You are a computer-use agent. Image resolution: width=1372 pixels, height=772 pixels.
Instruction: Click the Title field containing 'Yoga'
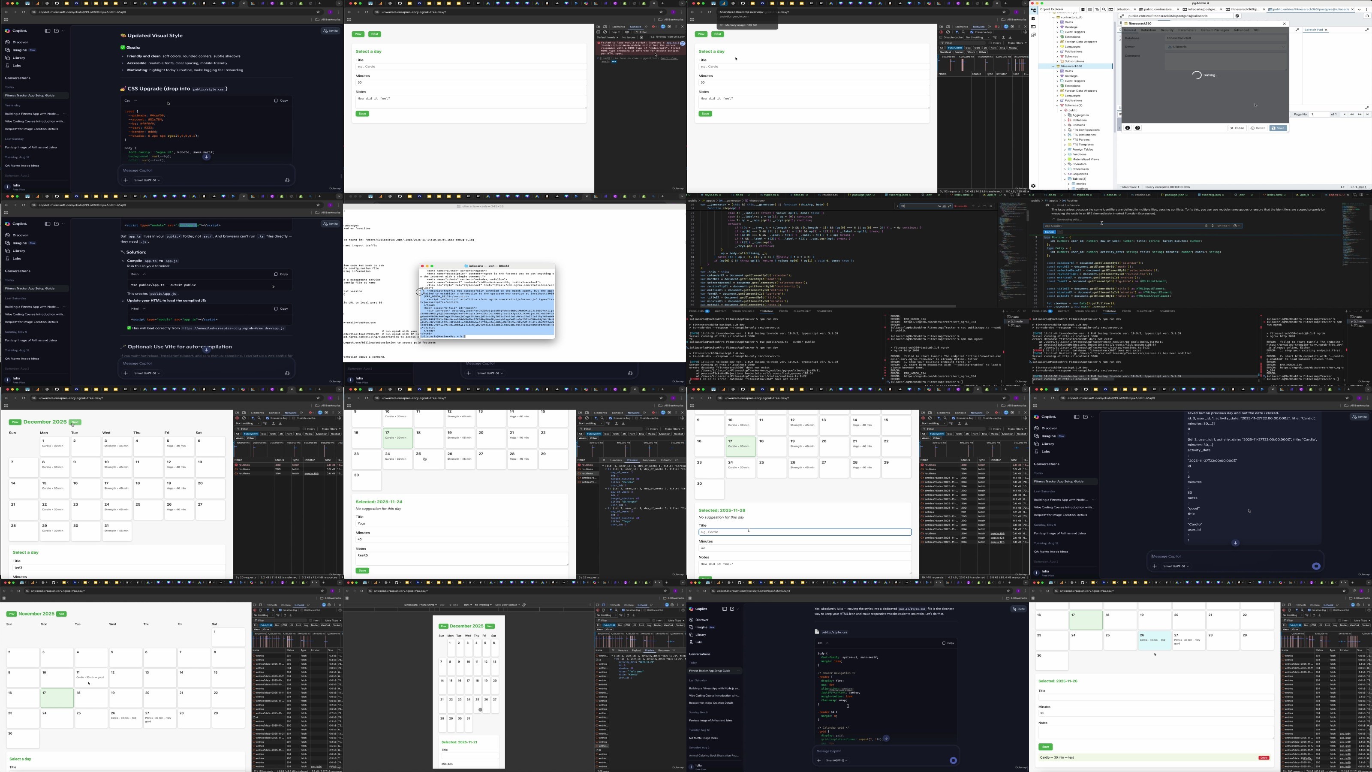pyautogui.click(x=462, y=523)
